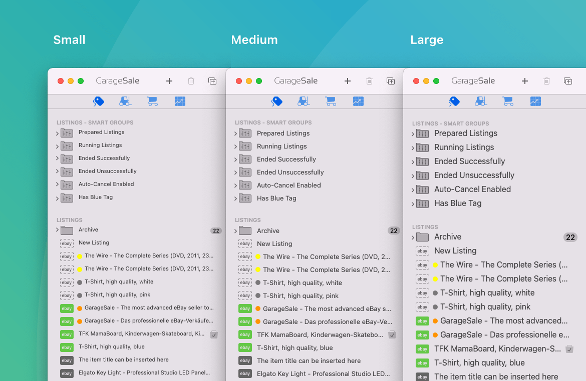Image resolution: width=586 pixels, height=381 pixels.
Task: Select the blue tag listings tab in Small window
Action: point(99,101)
